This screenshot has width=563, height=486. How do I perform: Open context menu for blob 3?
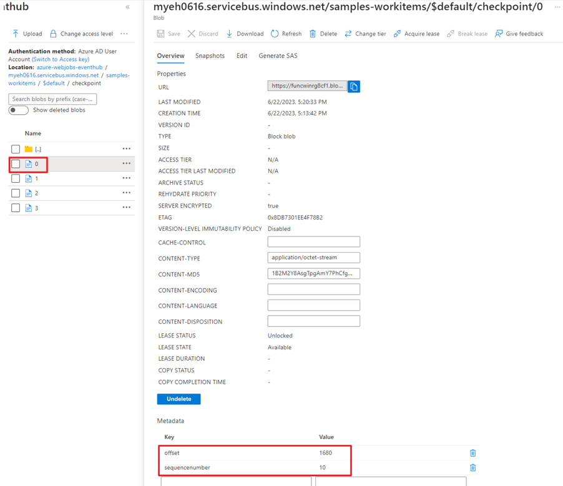(126, 207)
